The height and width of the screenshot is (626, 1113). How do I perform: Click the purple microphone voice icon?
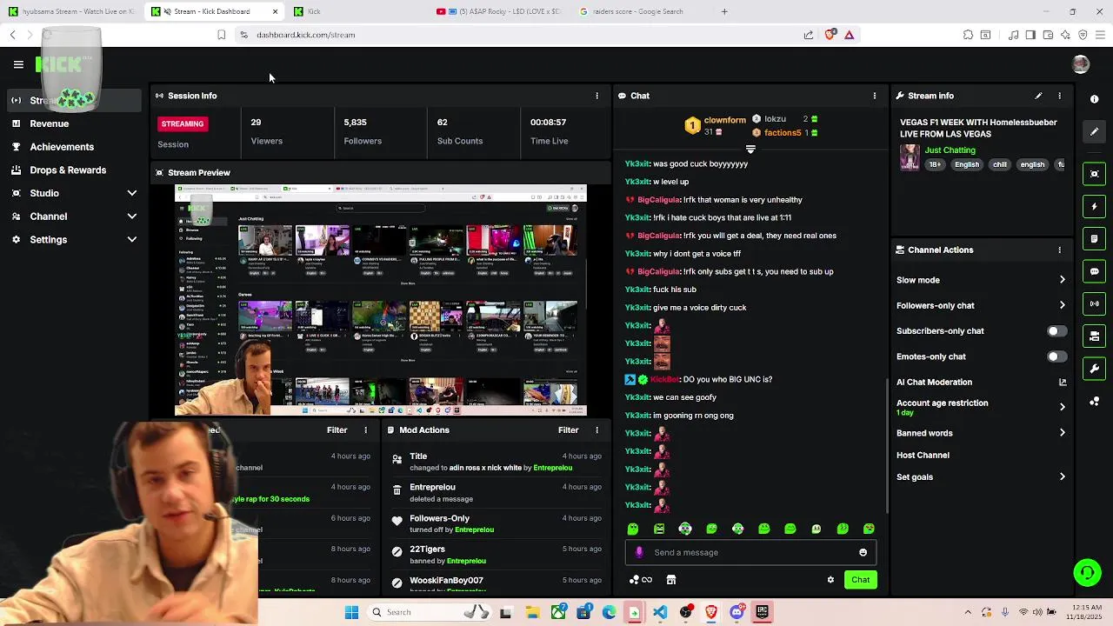coord(639,552)
